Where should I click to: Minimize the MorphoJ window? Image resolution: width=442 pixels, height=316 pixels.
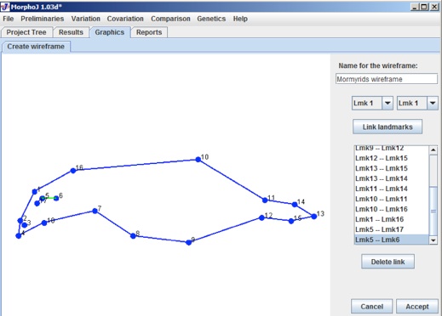click(x=415, y=7)
